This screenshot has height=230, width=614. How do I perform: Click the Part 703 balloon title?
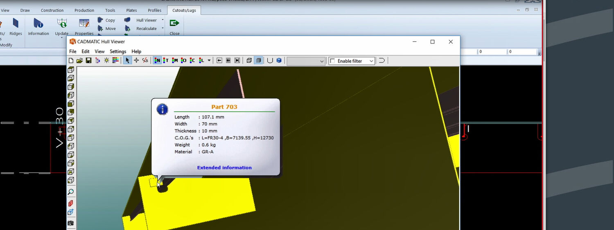click(224, 107)
